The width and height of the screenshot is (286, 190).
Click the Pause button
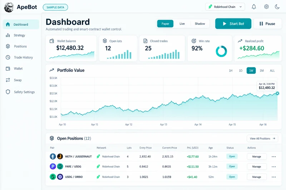coord(267,24)
